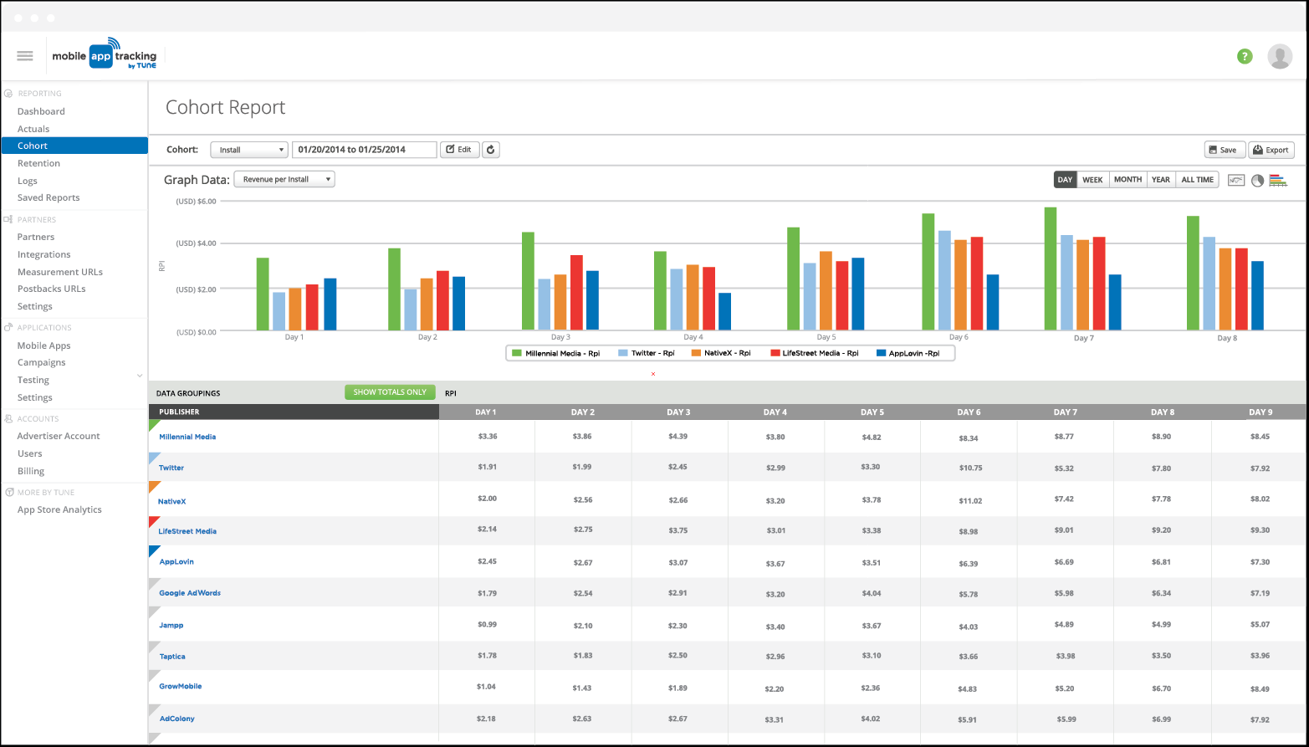Open the Install cohort dropdown

[249, 150]
